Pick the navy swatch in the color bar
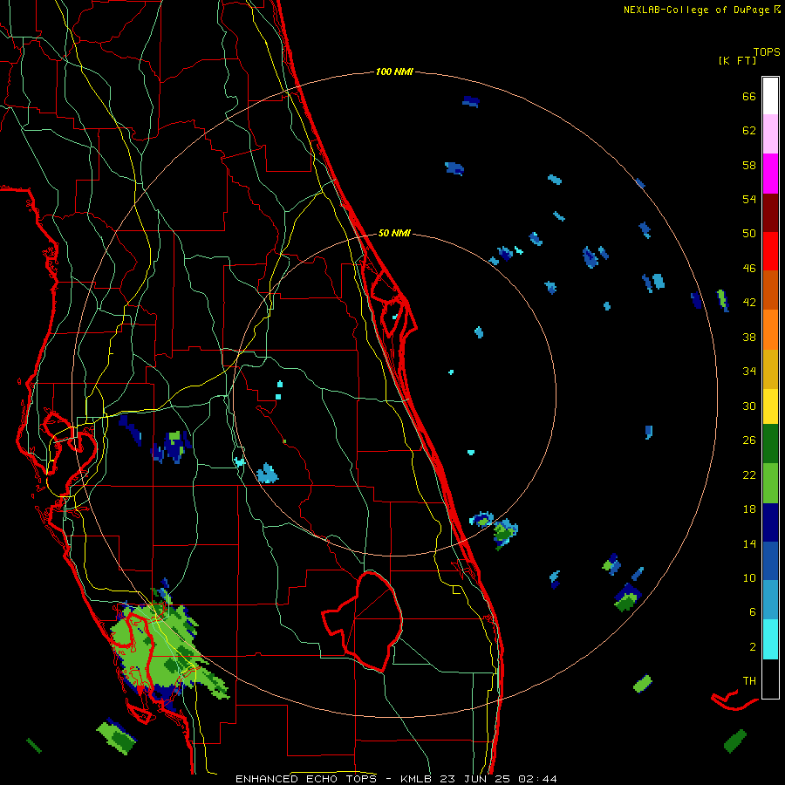 [x=770, y=522]
